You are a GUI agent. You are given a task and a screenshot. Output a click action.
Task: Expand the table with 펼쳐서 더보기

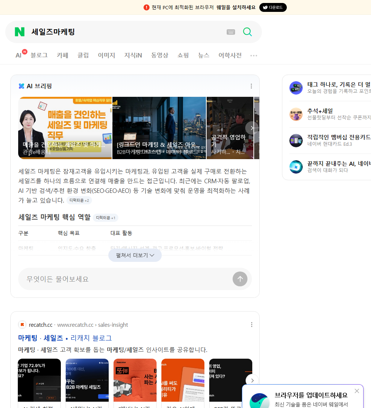[135, 255]
